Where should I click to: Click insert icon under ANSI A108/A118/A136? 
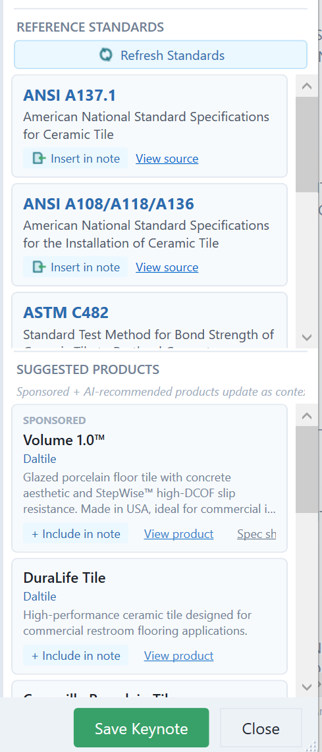pyautogui.click(x=38, y=267)
